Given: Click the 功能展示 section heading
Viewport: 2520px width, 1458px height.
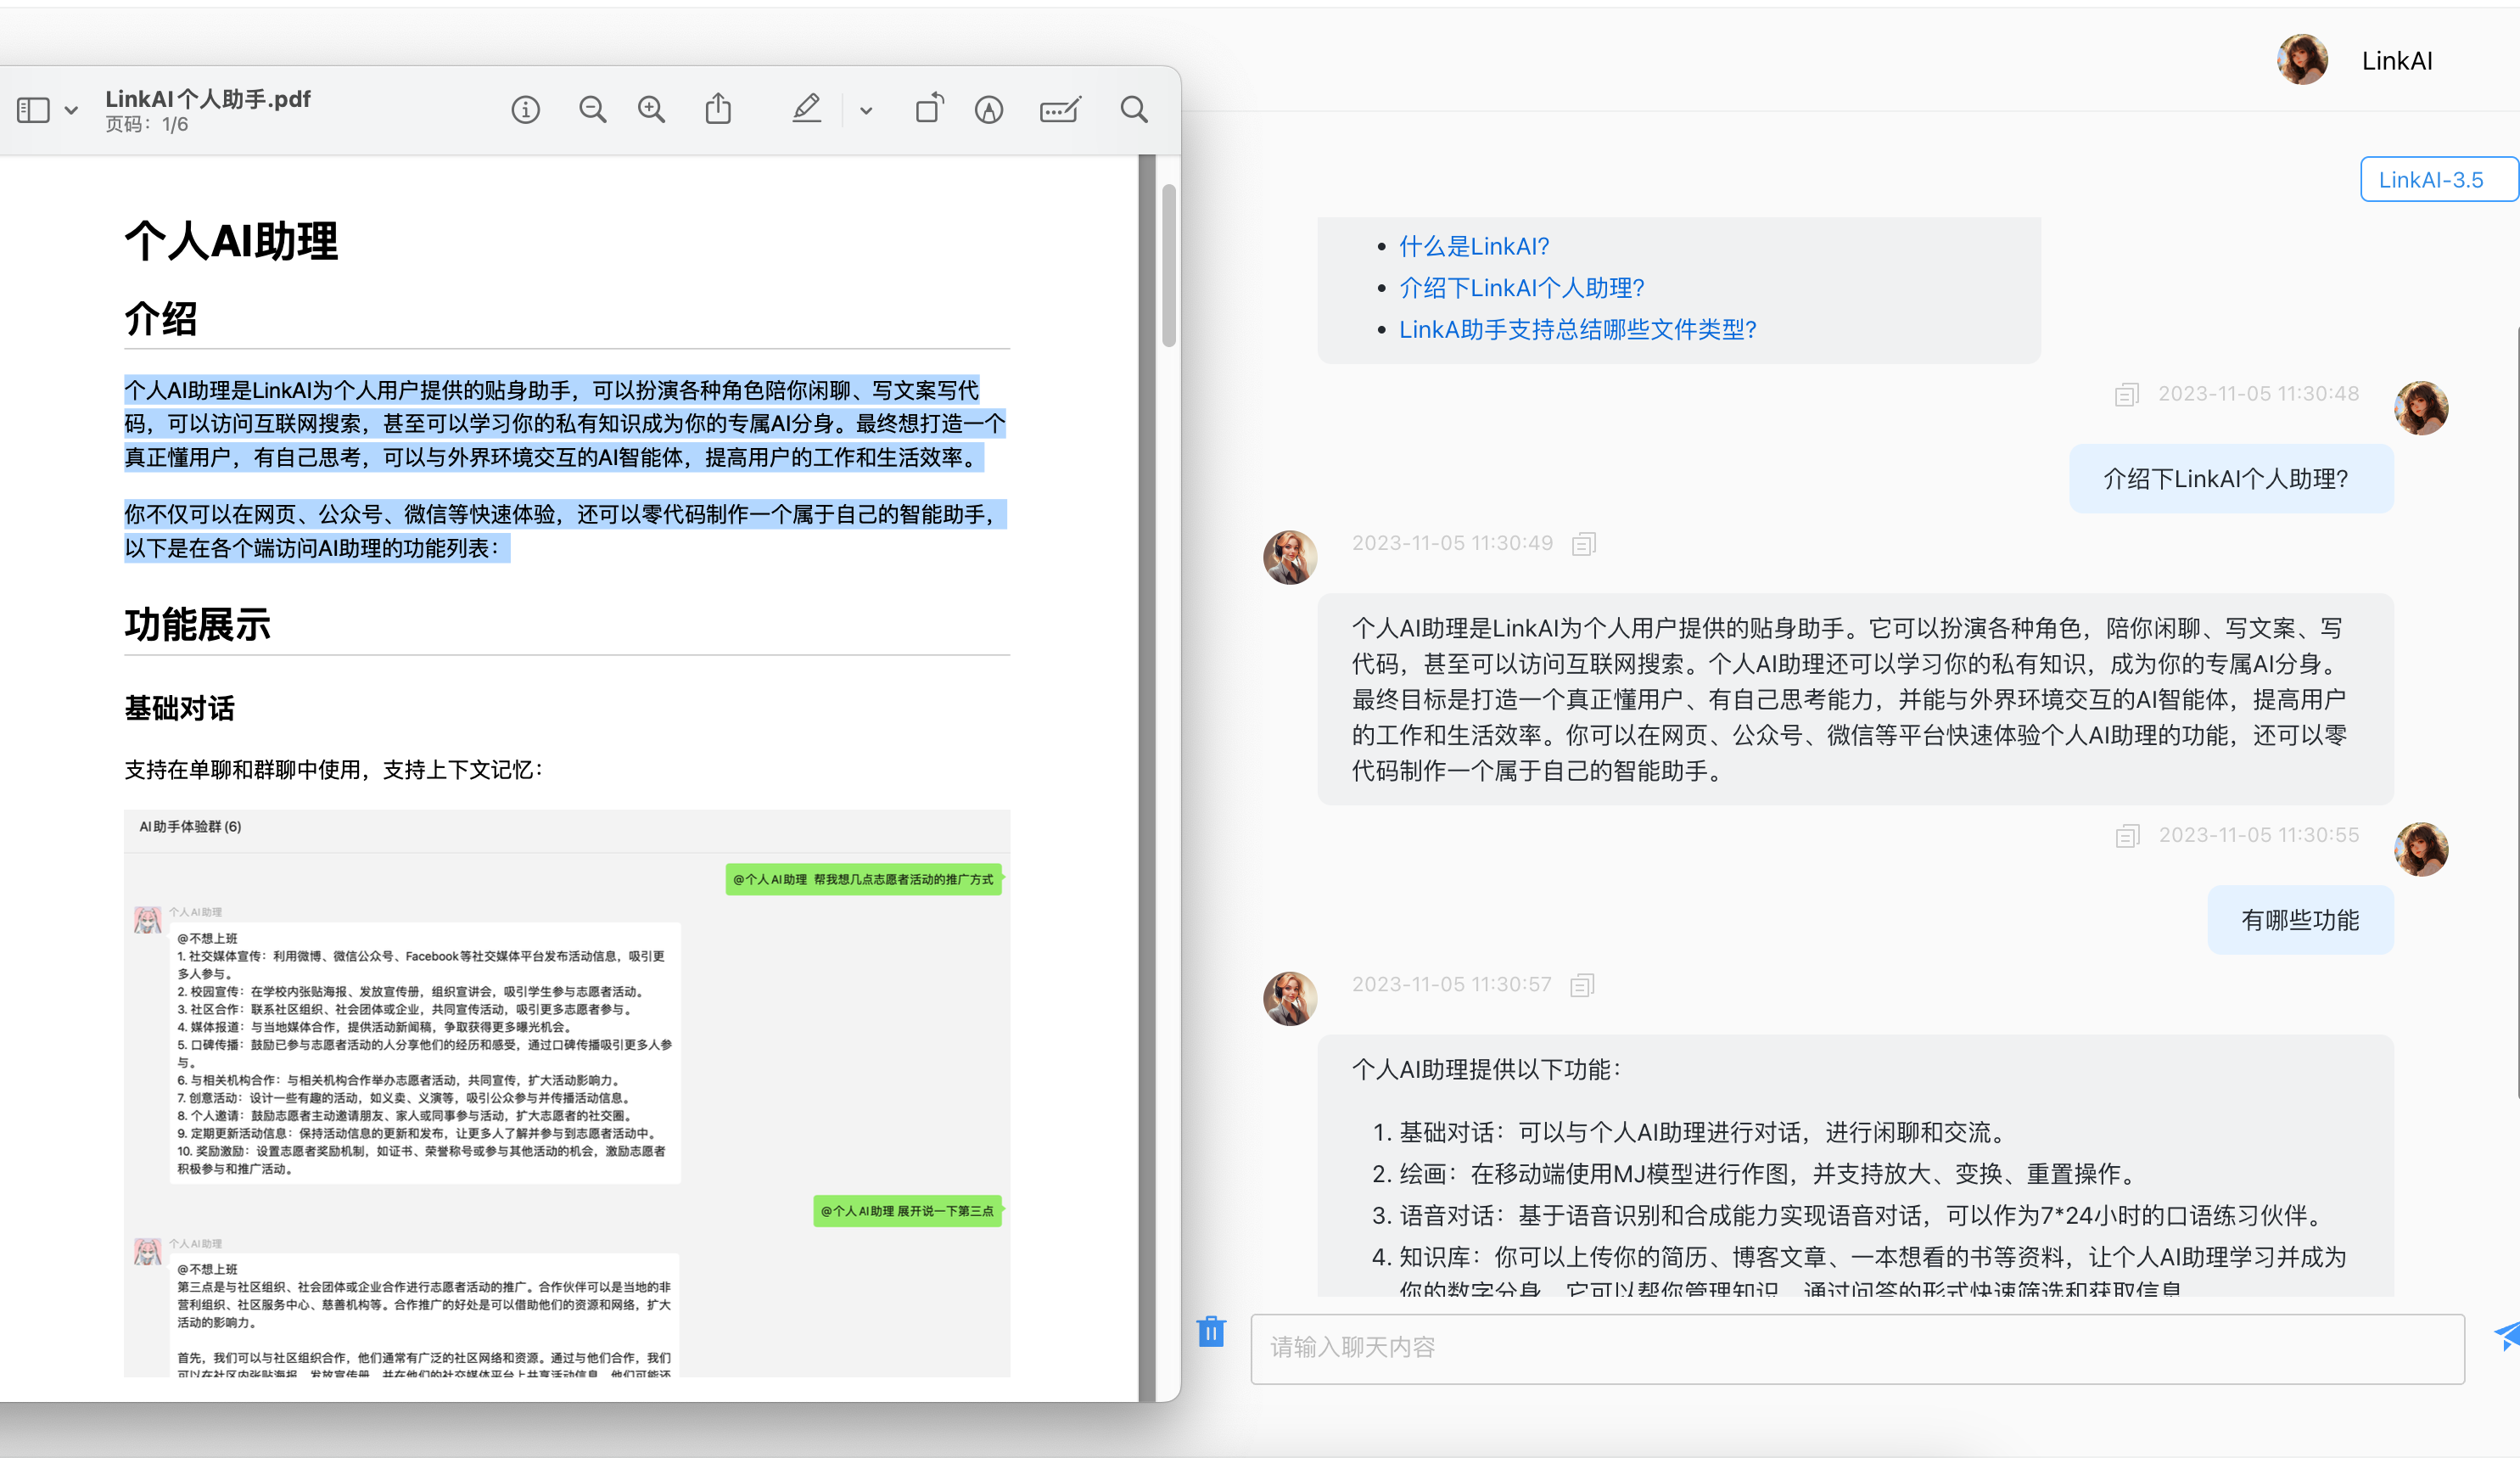Looking at the screenshot, I should pos(197,625).
